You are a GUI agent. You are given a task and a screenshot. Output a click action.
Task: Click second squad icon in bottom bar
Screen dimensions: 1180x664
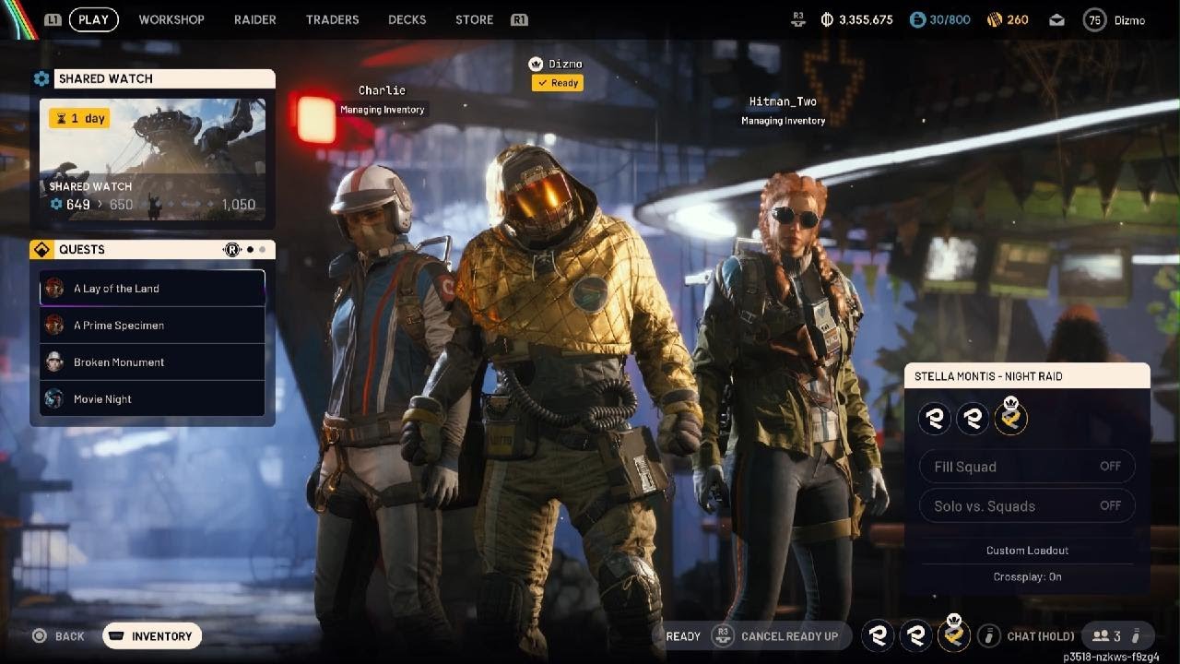tap(916, 636)
